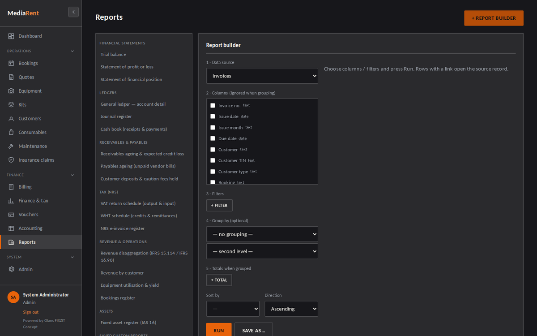Collapse the Finance sidebar section
Screen dimensions: 537x336
(x=72, y=175)
